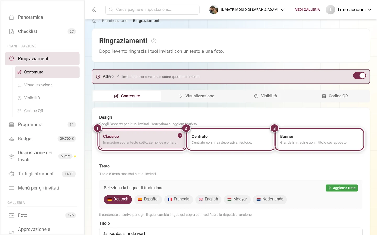The height and width of the screenshot is (235, 377).
Task: Choose Español translation language
Action: 148,199
